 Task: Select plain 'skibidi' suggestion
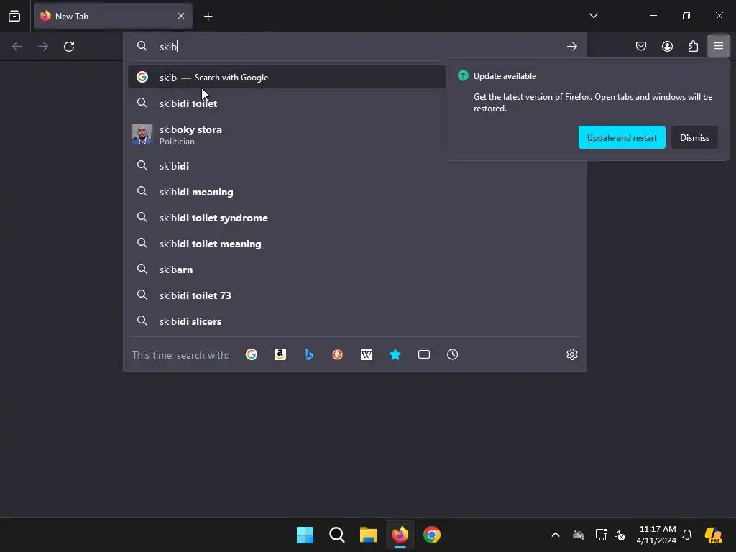[x=354, y=166]
